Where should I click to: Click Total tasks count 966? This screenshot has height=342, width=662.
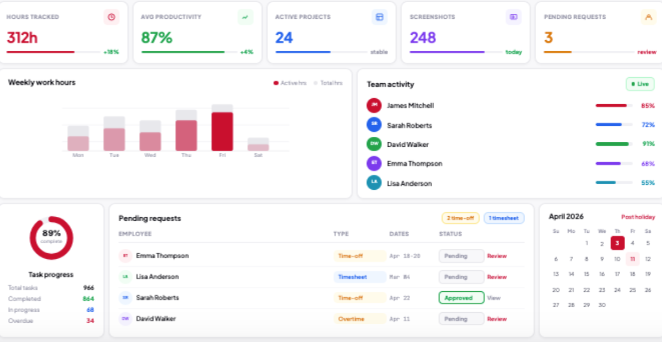pyautogui.click(x=88, y=288)
